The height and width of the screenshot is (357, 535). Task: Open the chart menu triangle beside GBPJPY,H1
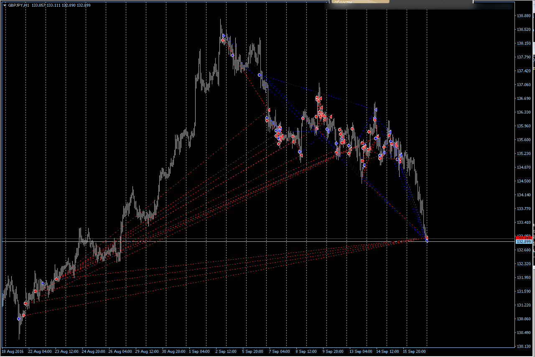5,5
